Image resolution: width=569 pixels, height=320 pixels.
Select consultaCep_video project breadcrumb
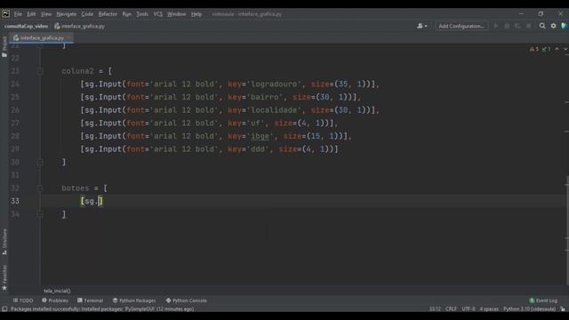point(26,26)
